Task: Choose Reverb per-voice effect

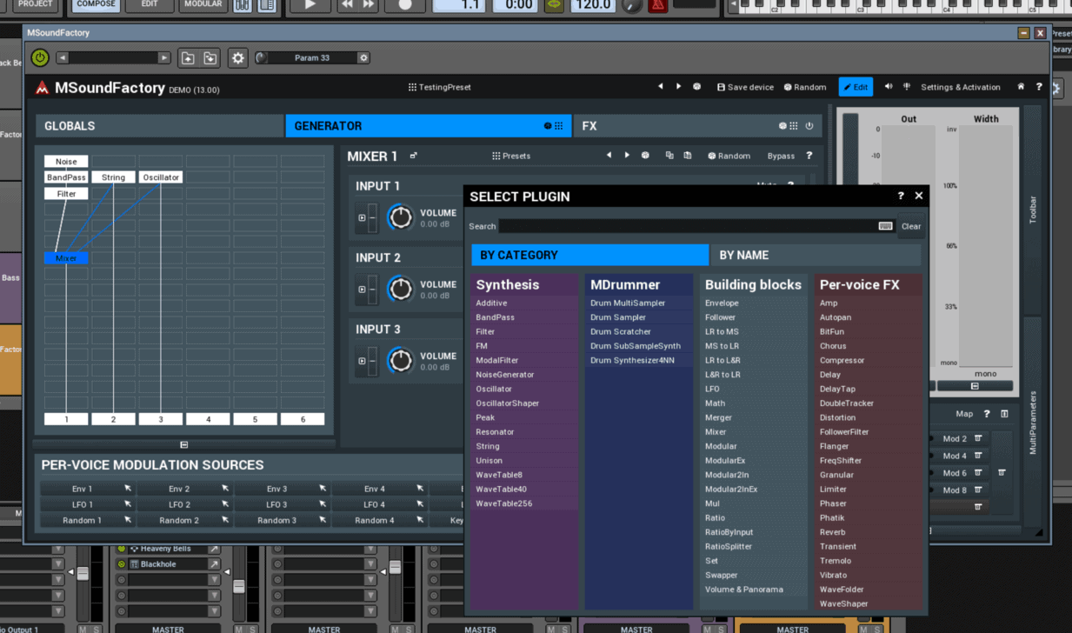Action: point(832,532)
